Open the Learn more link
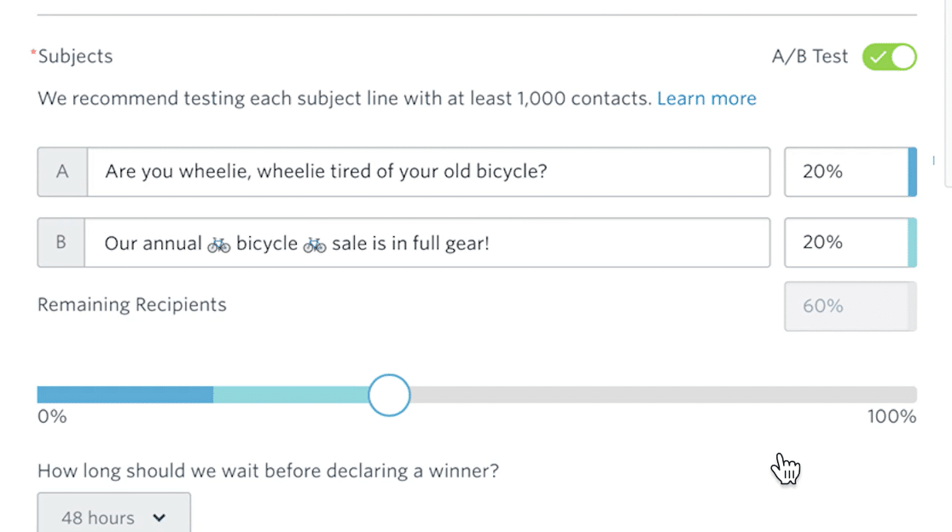952x532 pixels. [x=706, y=98]
